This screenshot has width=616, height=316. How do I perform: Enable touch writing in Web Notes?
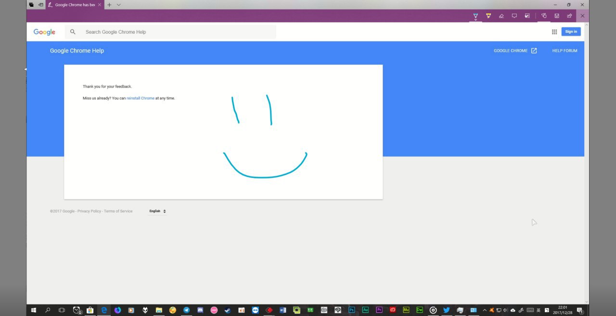tap(544, 16)
